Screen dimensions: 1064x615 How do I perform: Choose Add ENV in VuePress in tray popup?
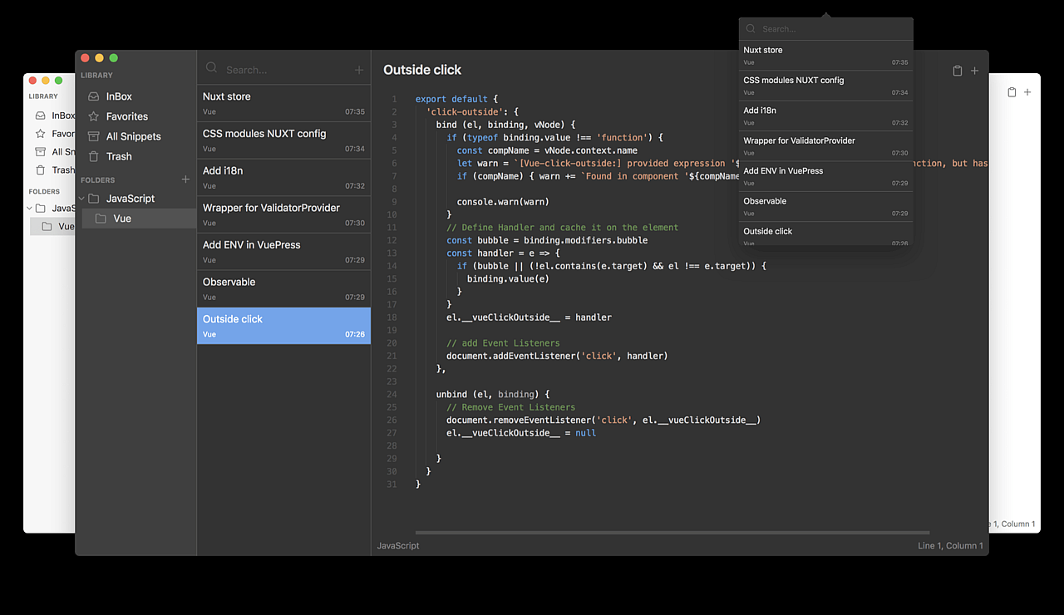tap(825, 176)
